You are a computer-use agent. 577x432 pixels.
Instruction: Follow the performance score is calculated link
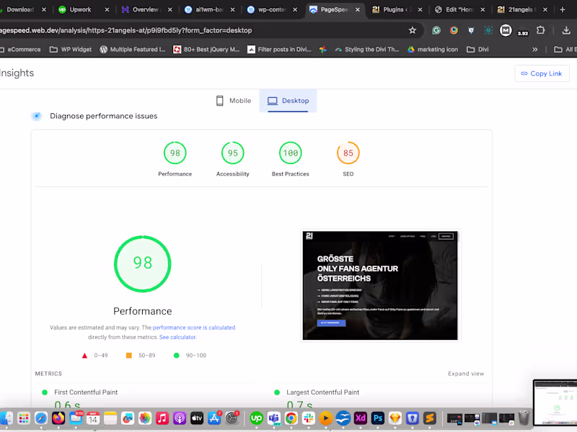(x=193, y=327)
